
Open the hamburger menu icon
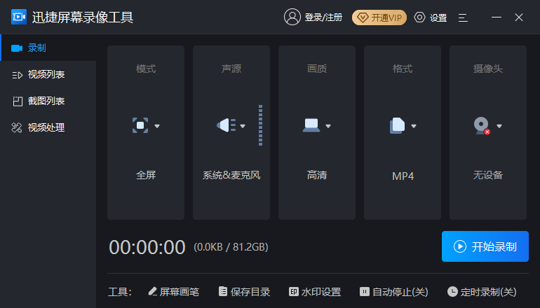463,17
